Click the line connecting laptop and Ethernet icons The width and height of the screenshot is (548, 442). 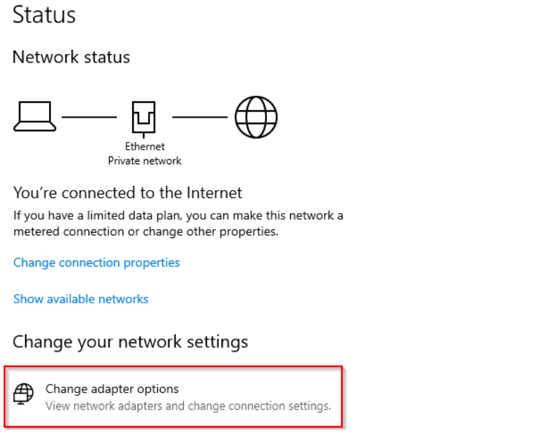pos(89,117)
